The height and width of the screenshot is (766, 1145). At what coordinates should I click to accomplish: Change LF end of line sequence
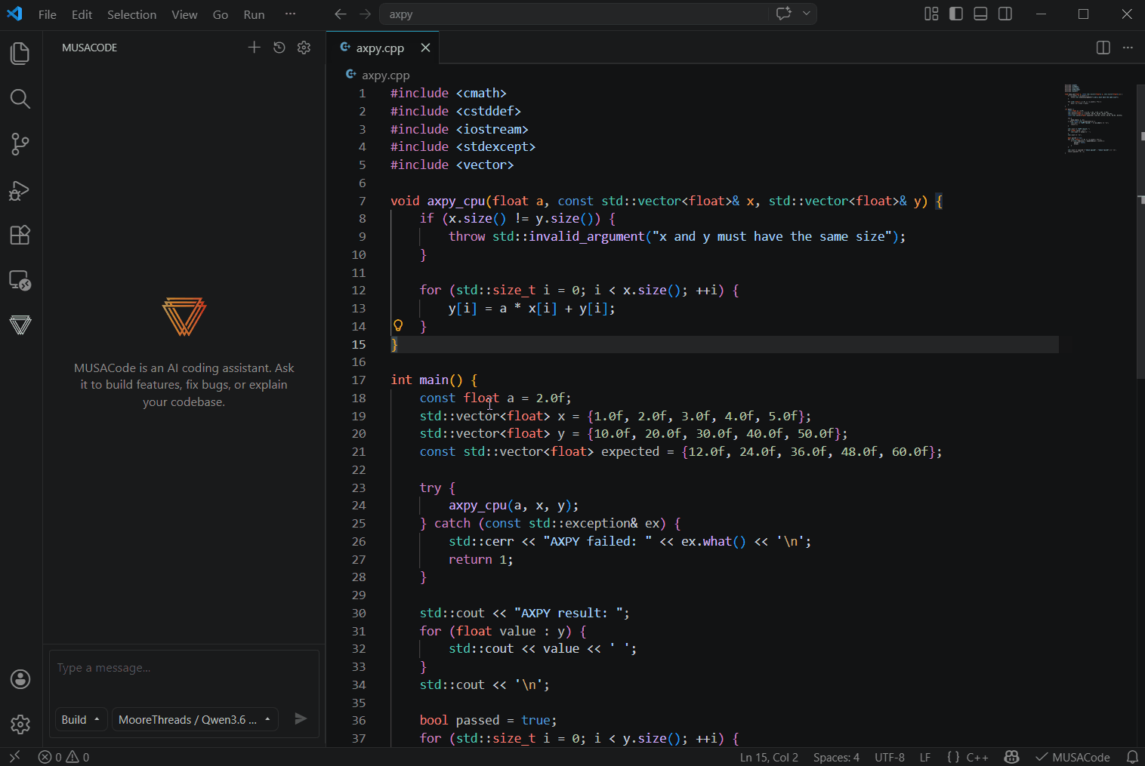pyautogui.click(x=925, y=757)
